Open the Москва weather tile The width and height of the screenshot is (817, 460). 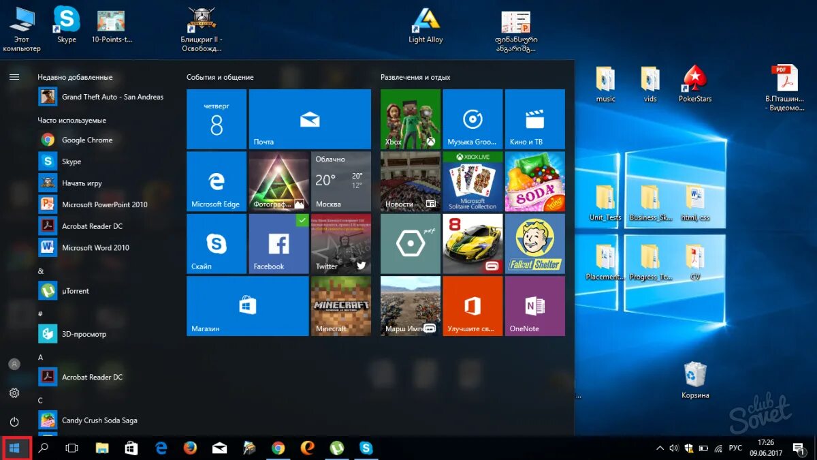(341, 181)
